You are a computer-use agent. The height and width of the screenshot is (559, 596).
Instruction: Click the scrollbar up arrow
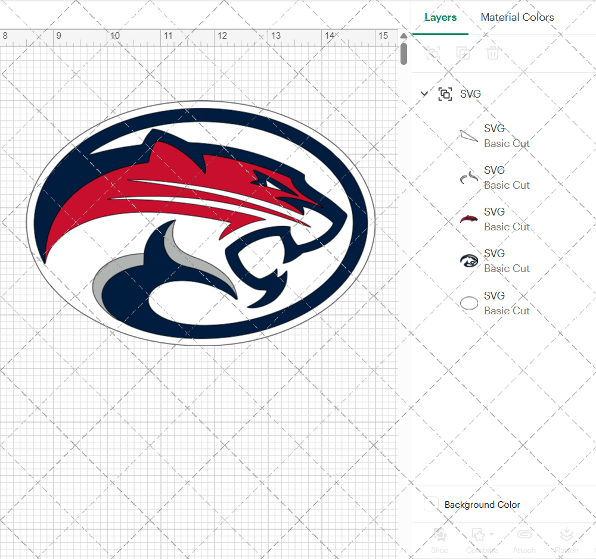[x=403, y=36]
